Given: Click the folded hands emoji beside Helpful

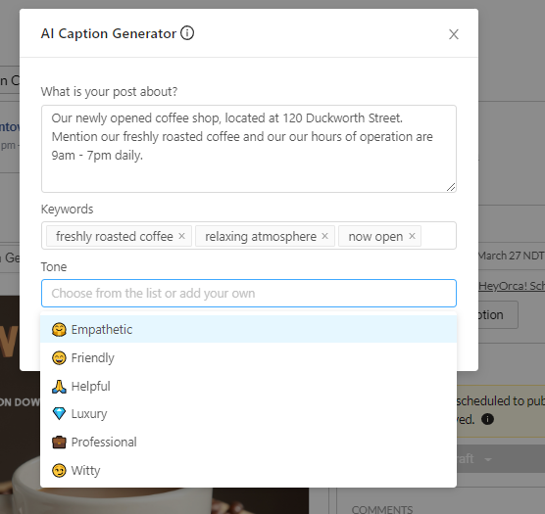Looking at the screenshot, I should point(59,387).
